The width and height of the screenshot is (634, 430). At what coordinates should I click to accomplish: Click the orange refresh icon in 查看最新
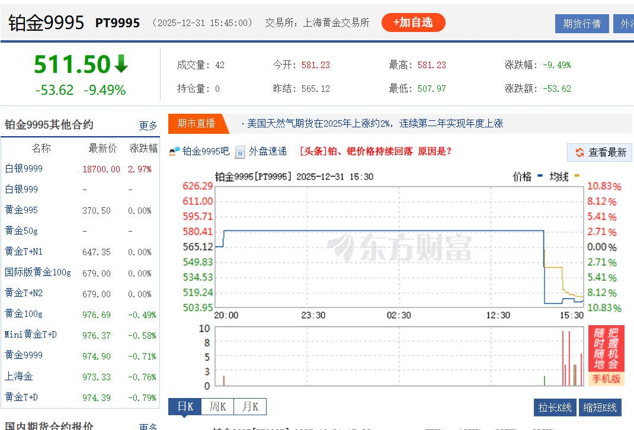point(579,153)
